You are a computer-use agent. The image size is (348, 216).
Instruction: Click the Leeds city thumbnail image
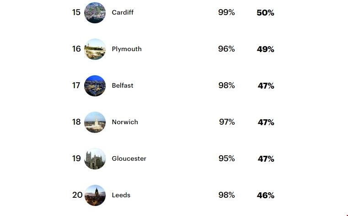95,195
